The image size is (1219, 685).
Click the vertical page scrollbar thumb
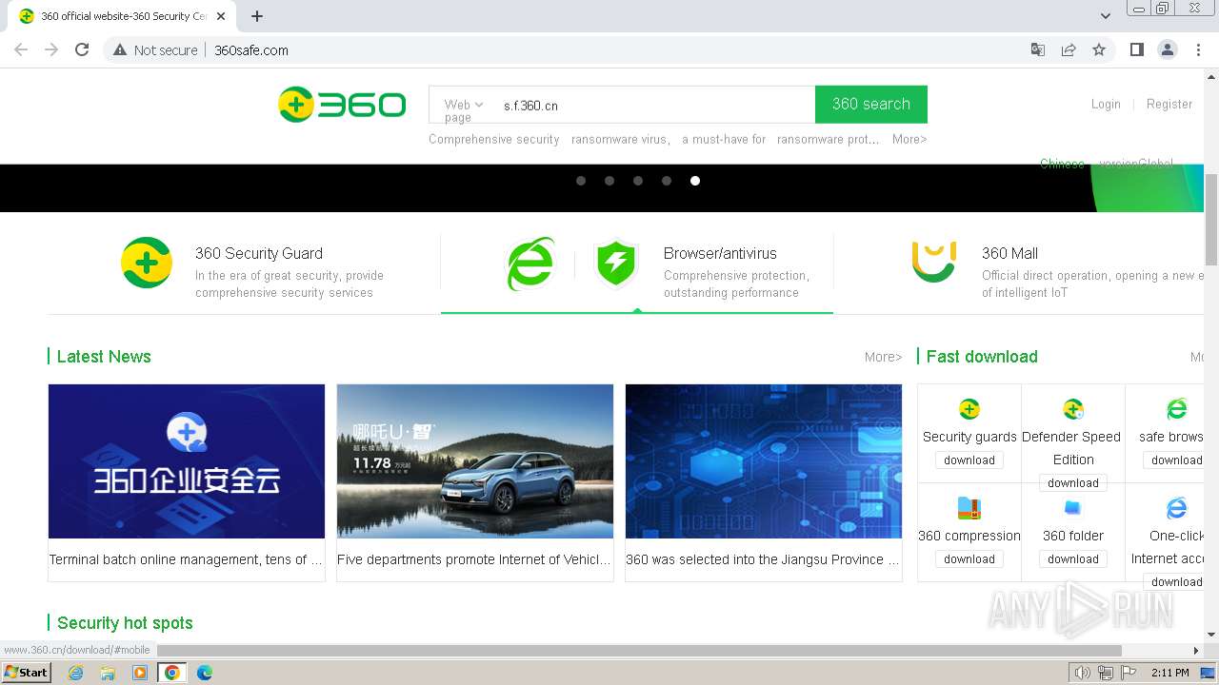pyautogui.click(x=1211, y=220)
